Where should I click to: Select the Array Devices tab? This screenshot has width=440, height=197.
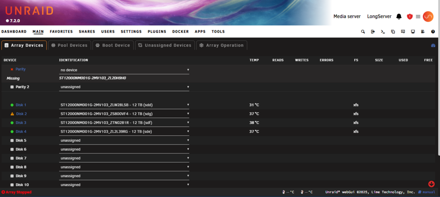pyautogui.click(x=24, y=45)
